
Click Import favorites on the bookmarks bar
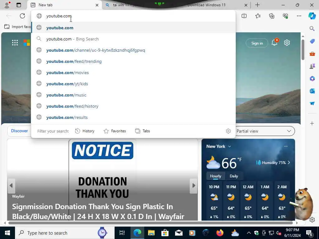pyautogui.click(x=17, y=27)
